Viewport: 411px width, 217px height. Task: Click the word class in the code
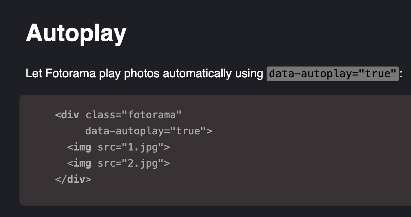tap(100, 115)
